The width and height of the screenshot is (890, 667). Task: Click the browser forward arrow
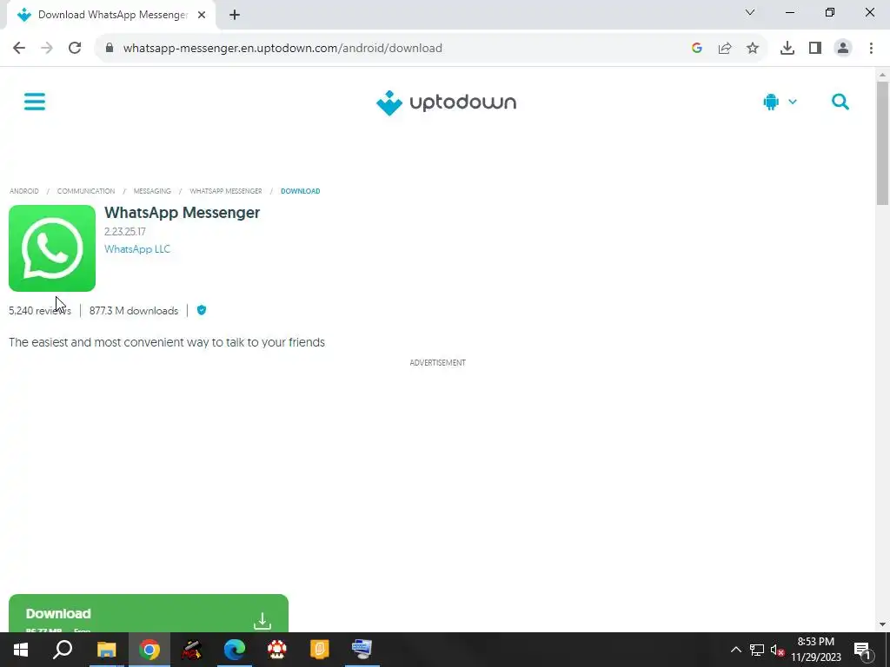click(47, 49)
